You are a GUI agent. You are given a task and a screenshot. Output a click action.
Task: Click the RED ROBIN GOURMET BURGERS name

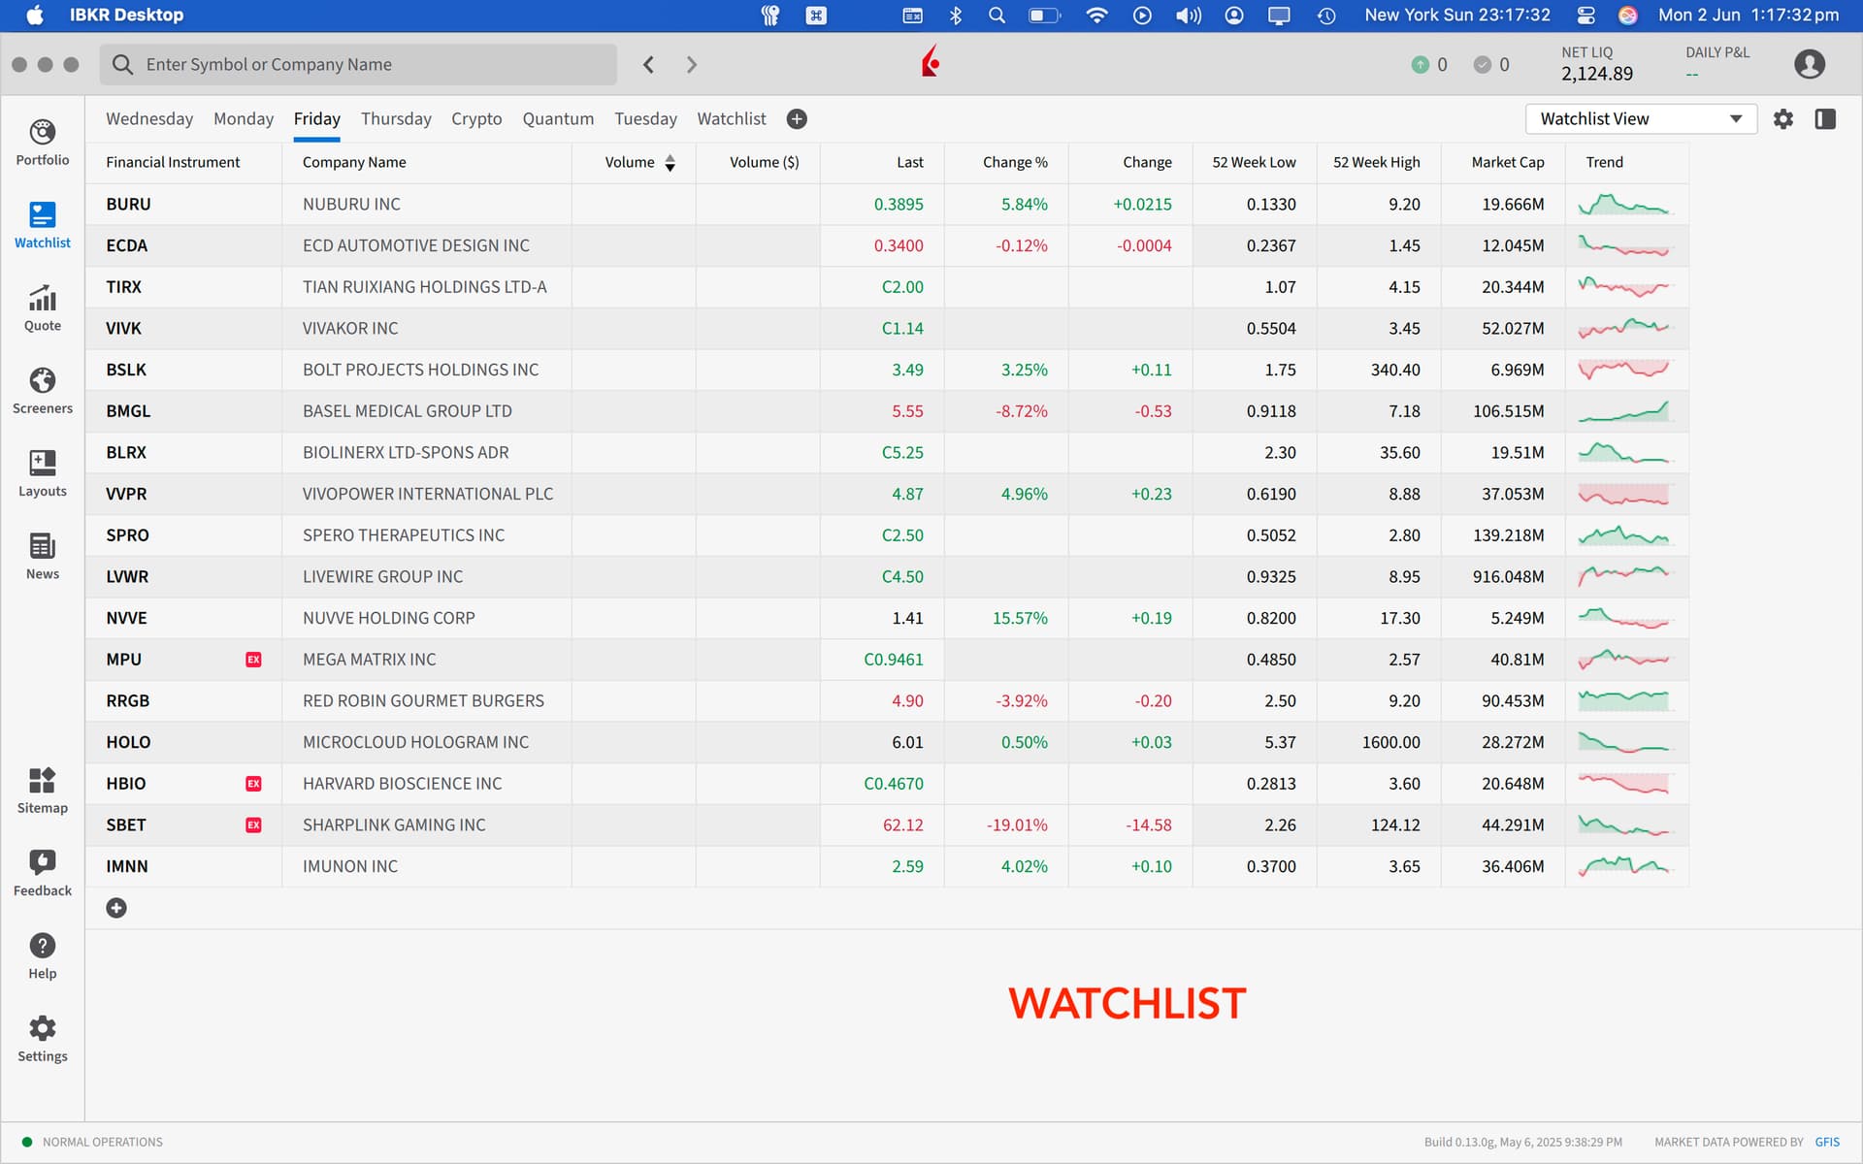click(x=423, y=701)
